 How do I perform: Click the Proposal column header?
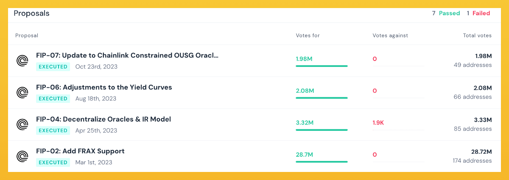[x=27, y=36]
